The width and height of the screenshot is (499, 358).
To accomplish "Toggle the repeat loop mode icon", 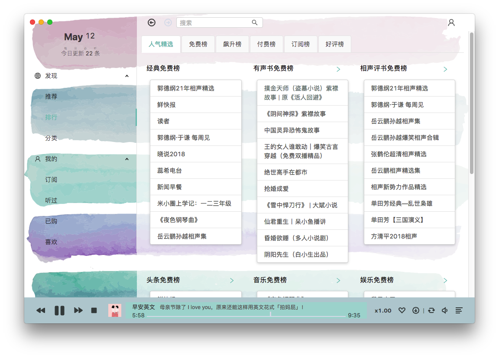I will [x=431, y=310].
